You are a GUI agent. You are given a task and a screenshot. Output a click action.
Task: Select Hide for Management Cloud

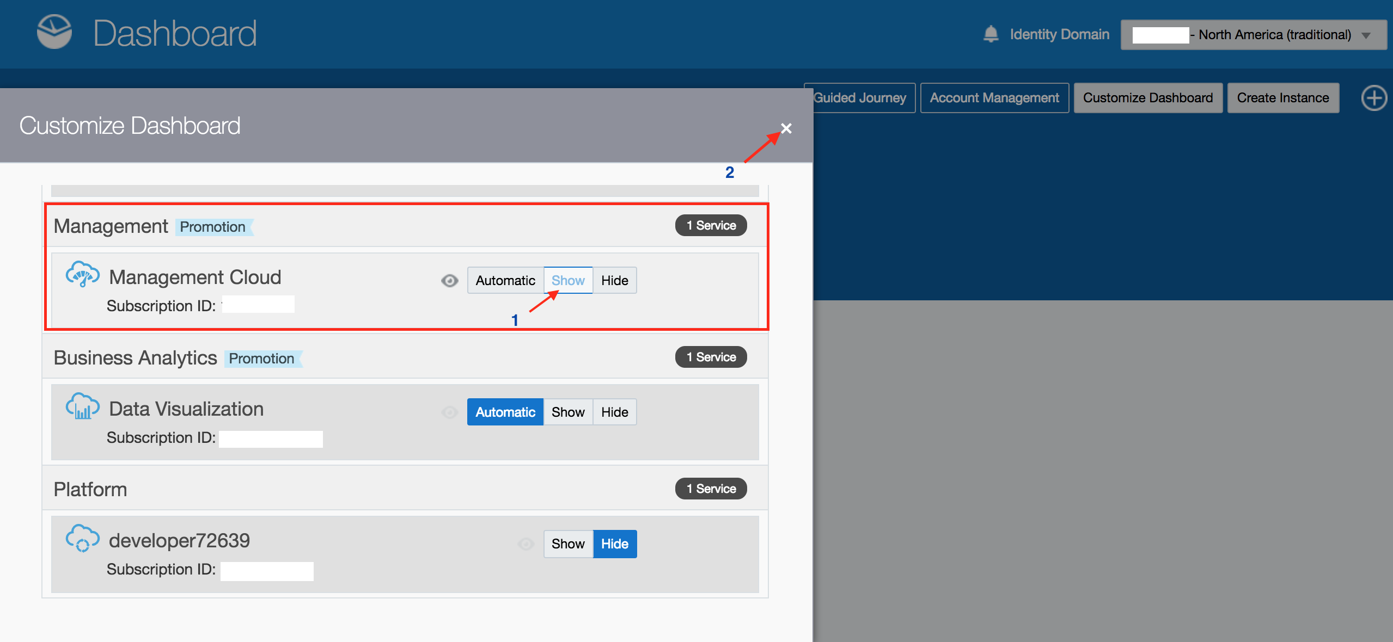[x=615, y=280]
